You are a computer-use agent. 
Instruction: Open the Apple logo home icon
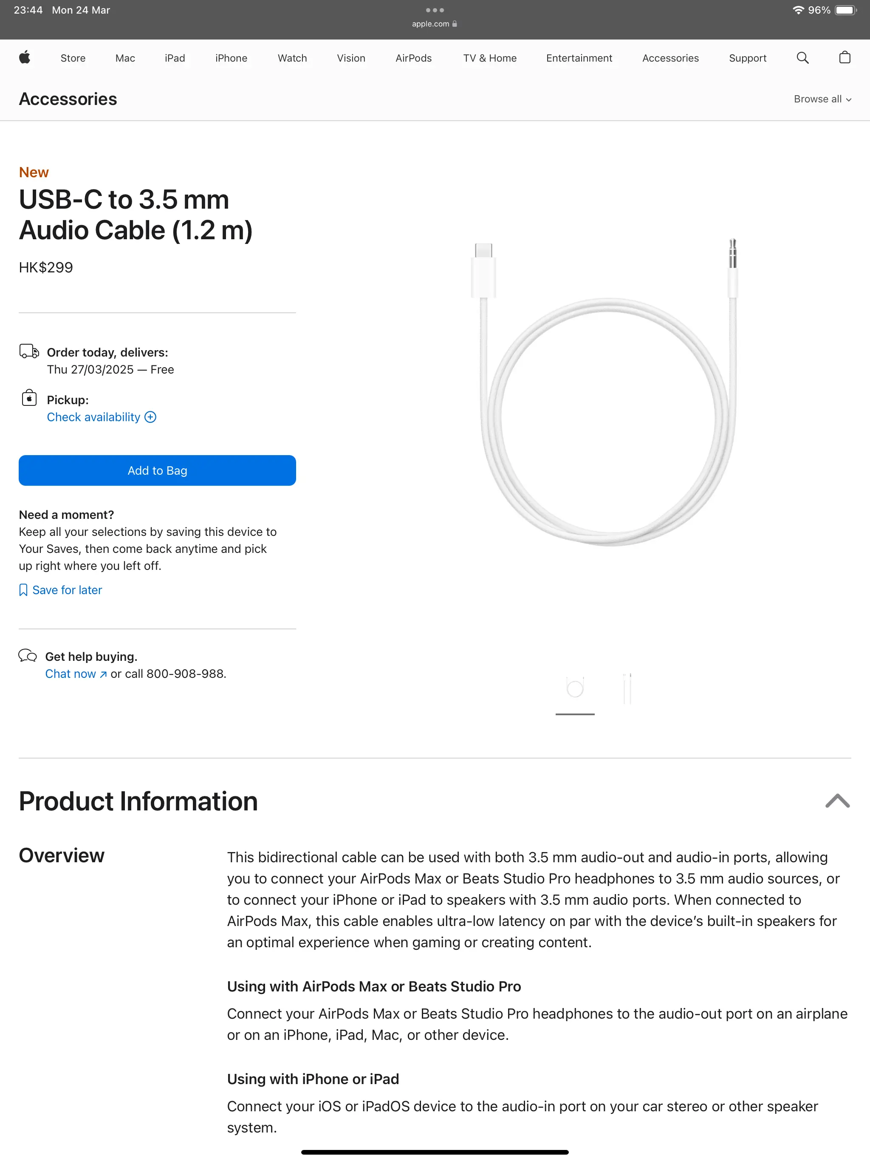[x=25, y=58]
